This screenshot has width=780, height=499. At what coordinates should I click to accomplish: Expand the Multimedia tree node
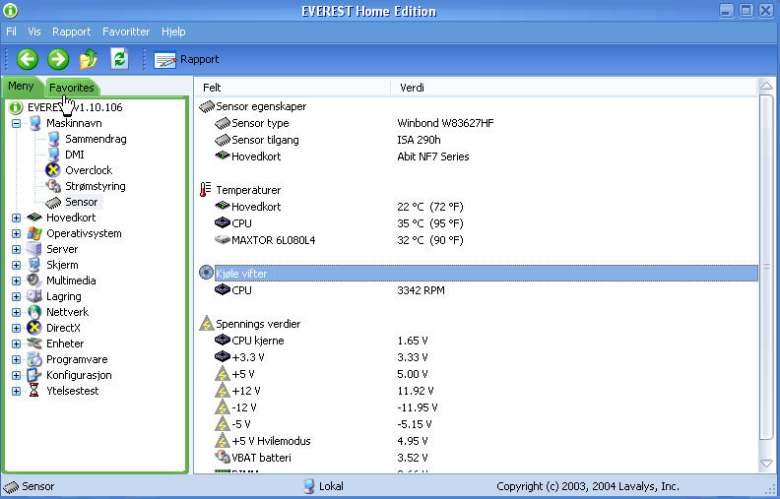pos(17,281)
